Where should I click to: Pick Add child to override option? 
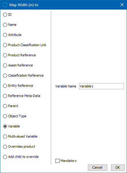pos(5,157)
